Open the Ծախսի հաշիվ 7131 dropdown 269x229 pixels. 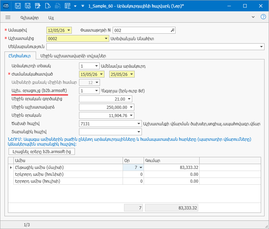coord(139,124)
